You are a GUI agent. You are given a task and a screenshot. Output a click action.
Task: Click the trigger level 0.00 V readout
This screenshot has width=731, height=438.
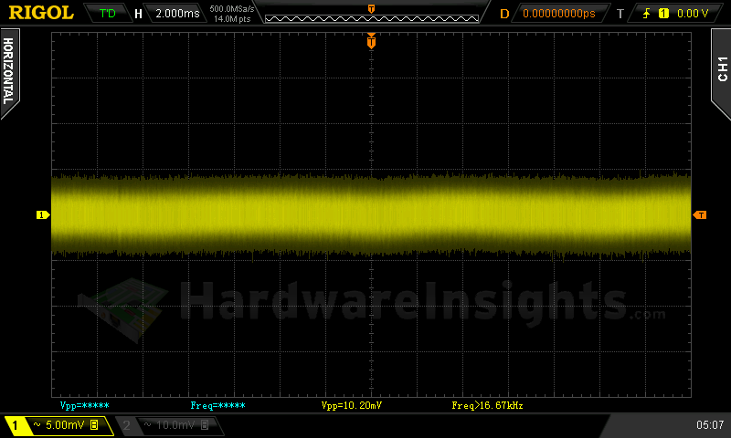(x=692, y=14)
